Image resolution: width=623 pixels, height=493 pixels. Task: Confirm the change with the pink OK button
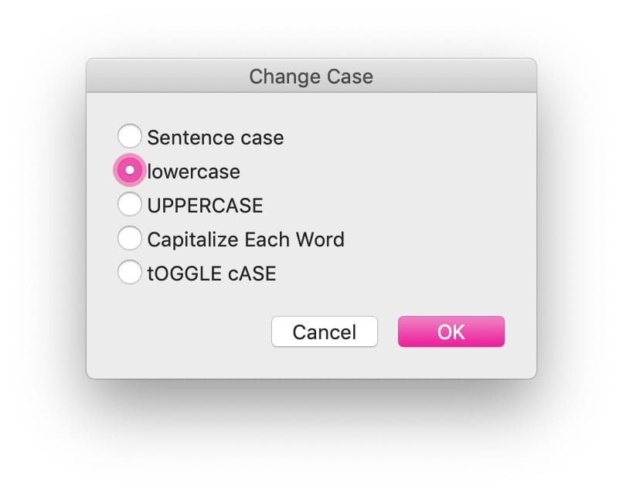click(451, 331)
